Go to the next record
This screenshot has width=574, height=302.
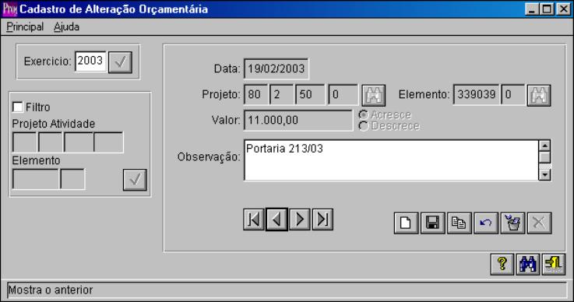[300, 219]
